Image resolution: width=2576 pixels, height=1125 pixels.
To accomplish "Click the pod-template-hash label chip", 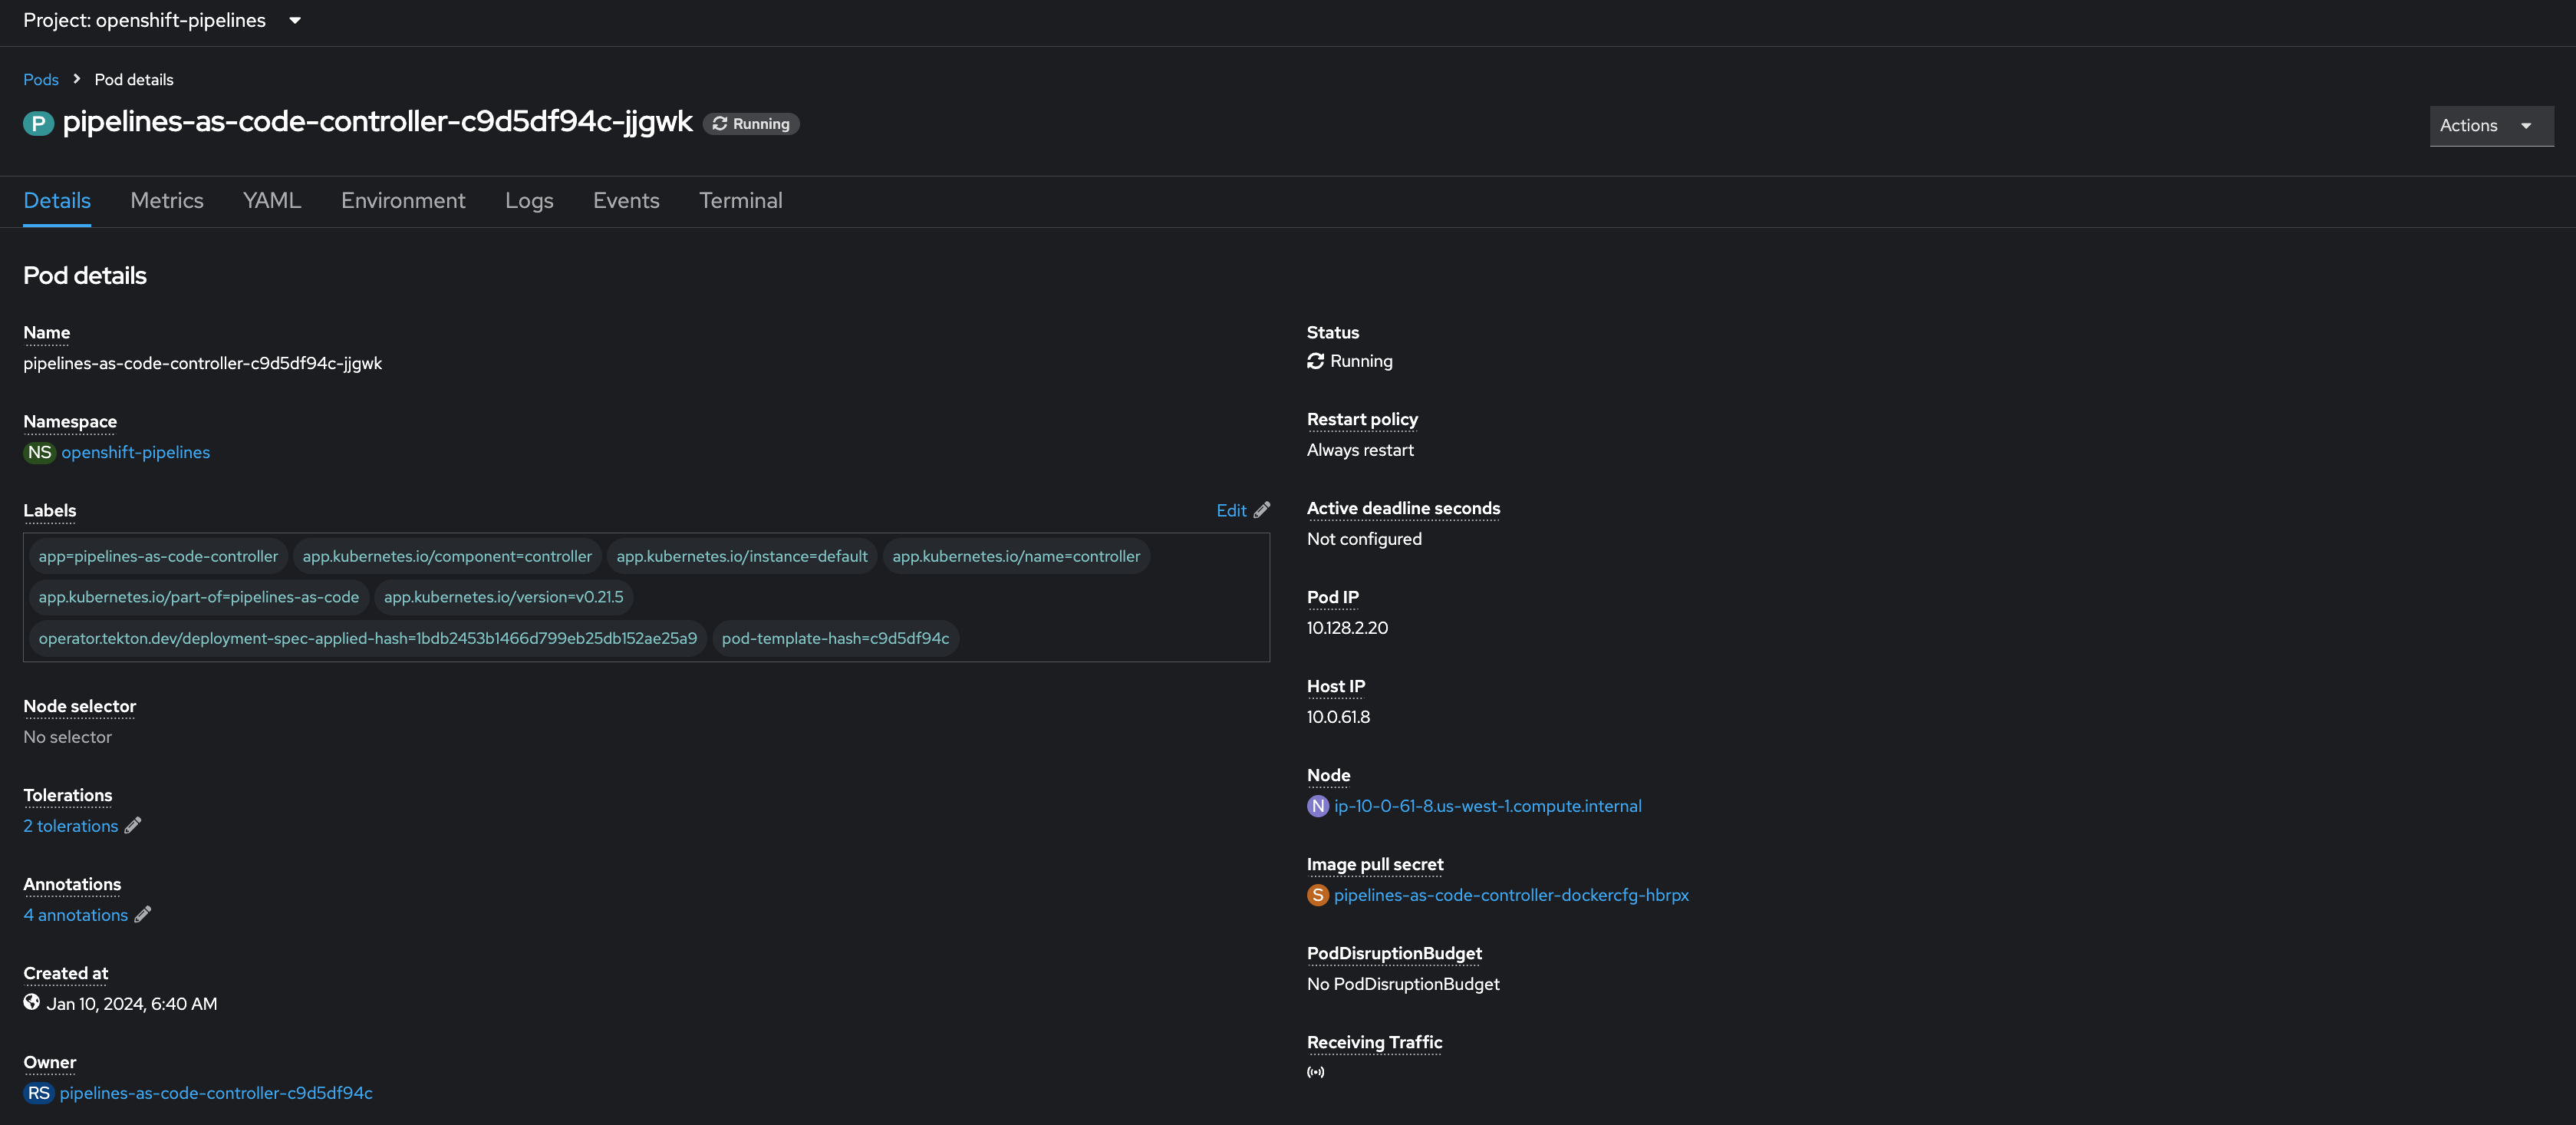I will tap(835, 638).
